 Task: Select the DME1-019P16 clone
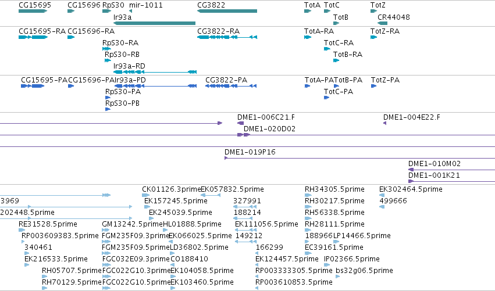pos(360,158)
